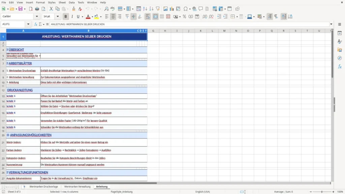Insert a chart
This screenshot has height=194, width=345.
[x=172, y=9]
